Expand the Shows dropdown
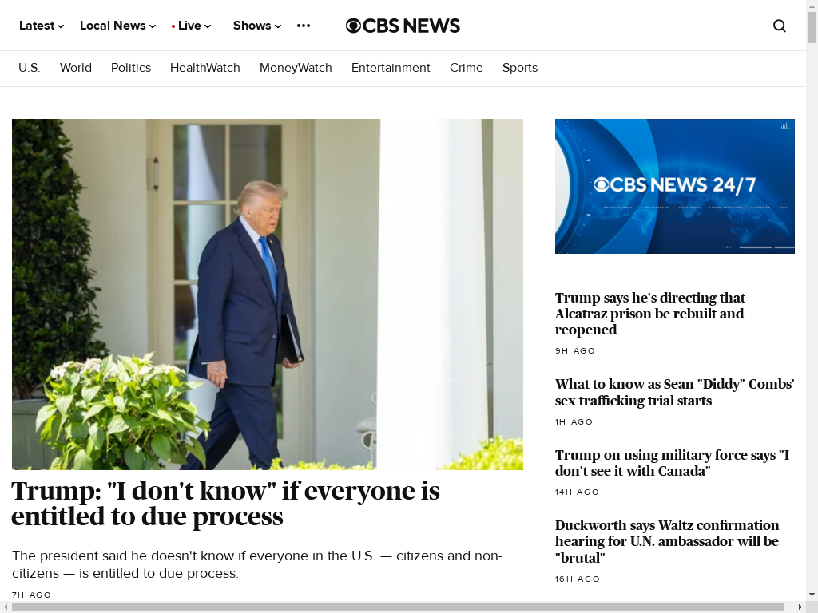818x613 pixels. pyautogui.click(x=256, y=26)
